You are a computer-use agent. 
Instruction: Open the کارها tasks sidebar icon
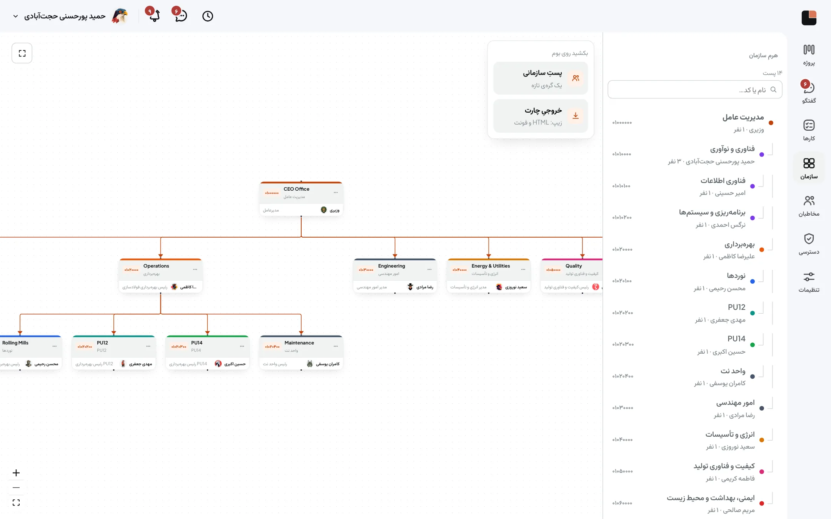click(809, 130)
